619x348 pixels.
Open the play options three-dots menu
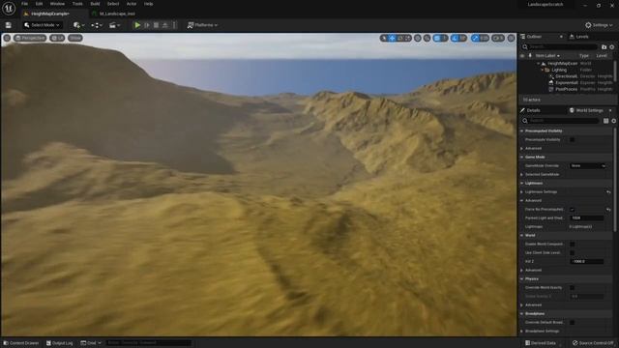point(174,25)
